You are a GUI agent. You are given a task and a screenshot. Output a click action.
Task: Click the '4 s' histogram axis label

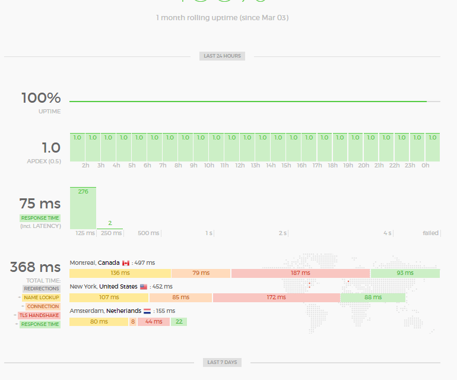[388, 233]
